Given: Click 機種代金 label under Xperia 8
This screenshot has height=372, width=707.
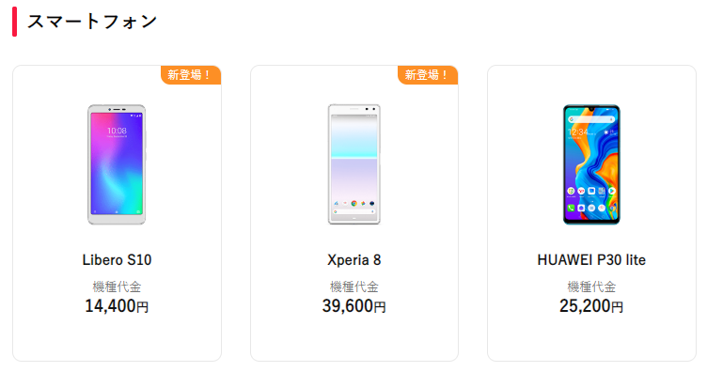Looking at the screenshot, I should [x=353, y=287].
